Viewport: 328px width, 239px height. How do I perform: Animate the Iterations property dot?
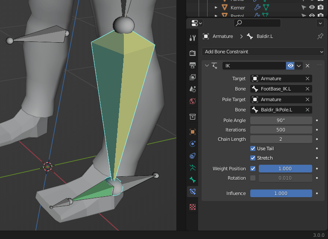[317, 130]
